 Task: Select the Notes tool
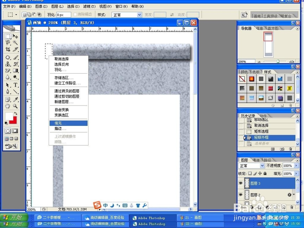coord(8,99)
